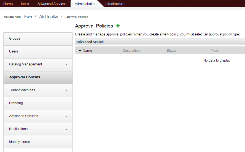Open Users in the sidebar

[14, 51]
